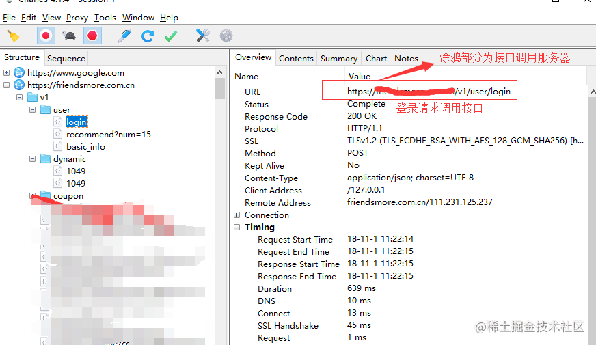
Task: Click the Client Address value /127.0.0.1
Action: coord(366,190)
